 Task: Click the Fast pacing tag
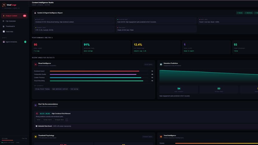[74, 89]
